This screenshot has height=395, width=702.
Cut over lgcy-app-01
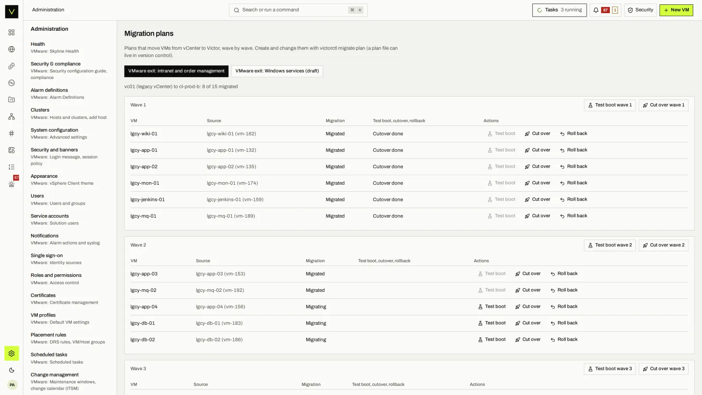click(x=537, y=150)
